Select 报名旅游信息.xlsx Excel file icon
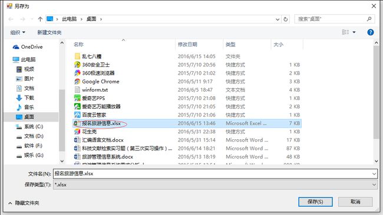This screenshot has width=383, height=215. (77, 123)
